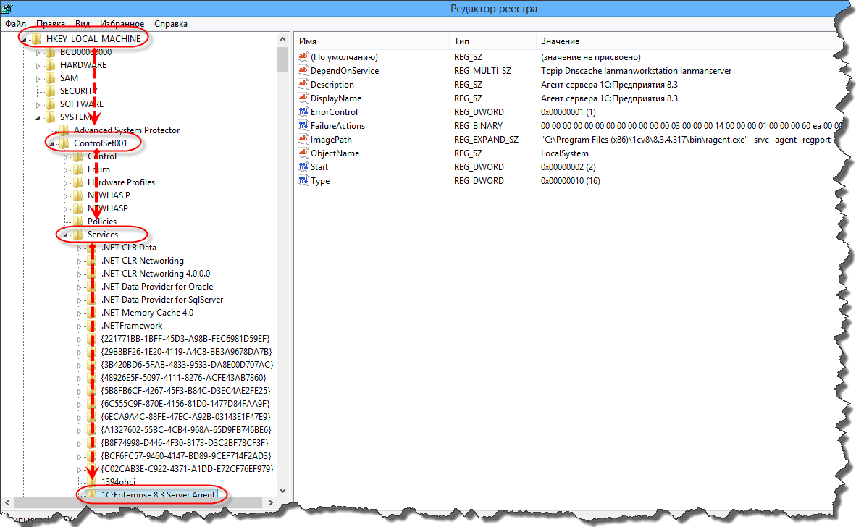
Task: Select the .NET CLR Networking 4.0.0.0 key
Action: (156, 274)
